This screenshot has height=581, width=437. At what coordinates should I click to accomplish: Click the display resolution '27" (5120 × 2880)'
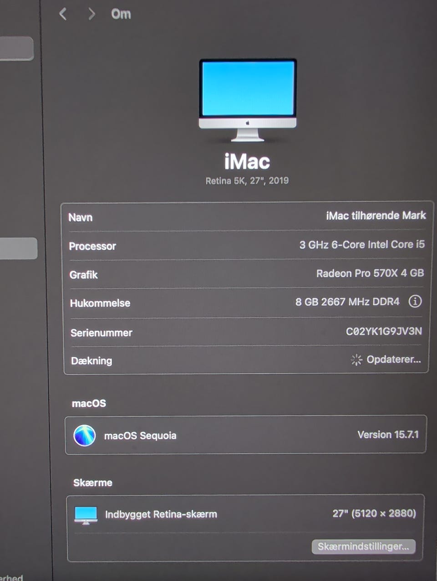[374, 514]
